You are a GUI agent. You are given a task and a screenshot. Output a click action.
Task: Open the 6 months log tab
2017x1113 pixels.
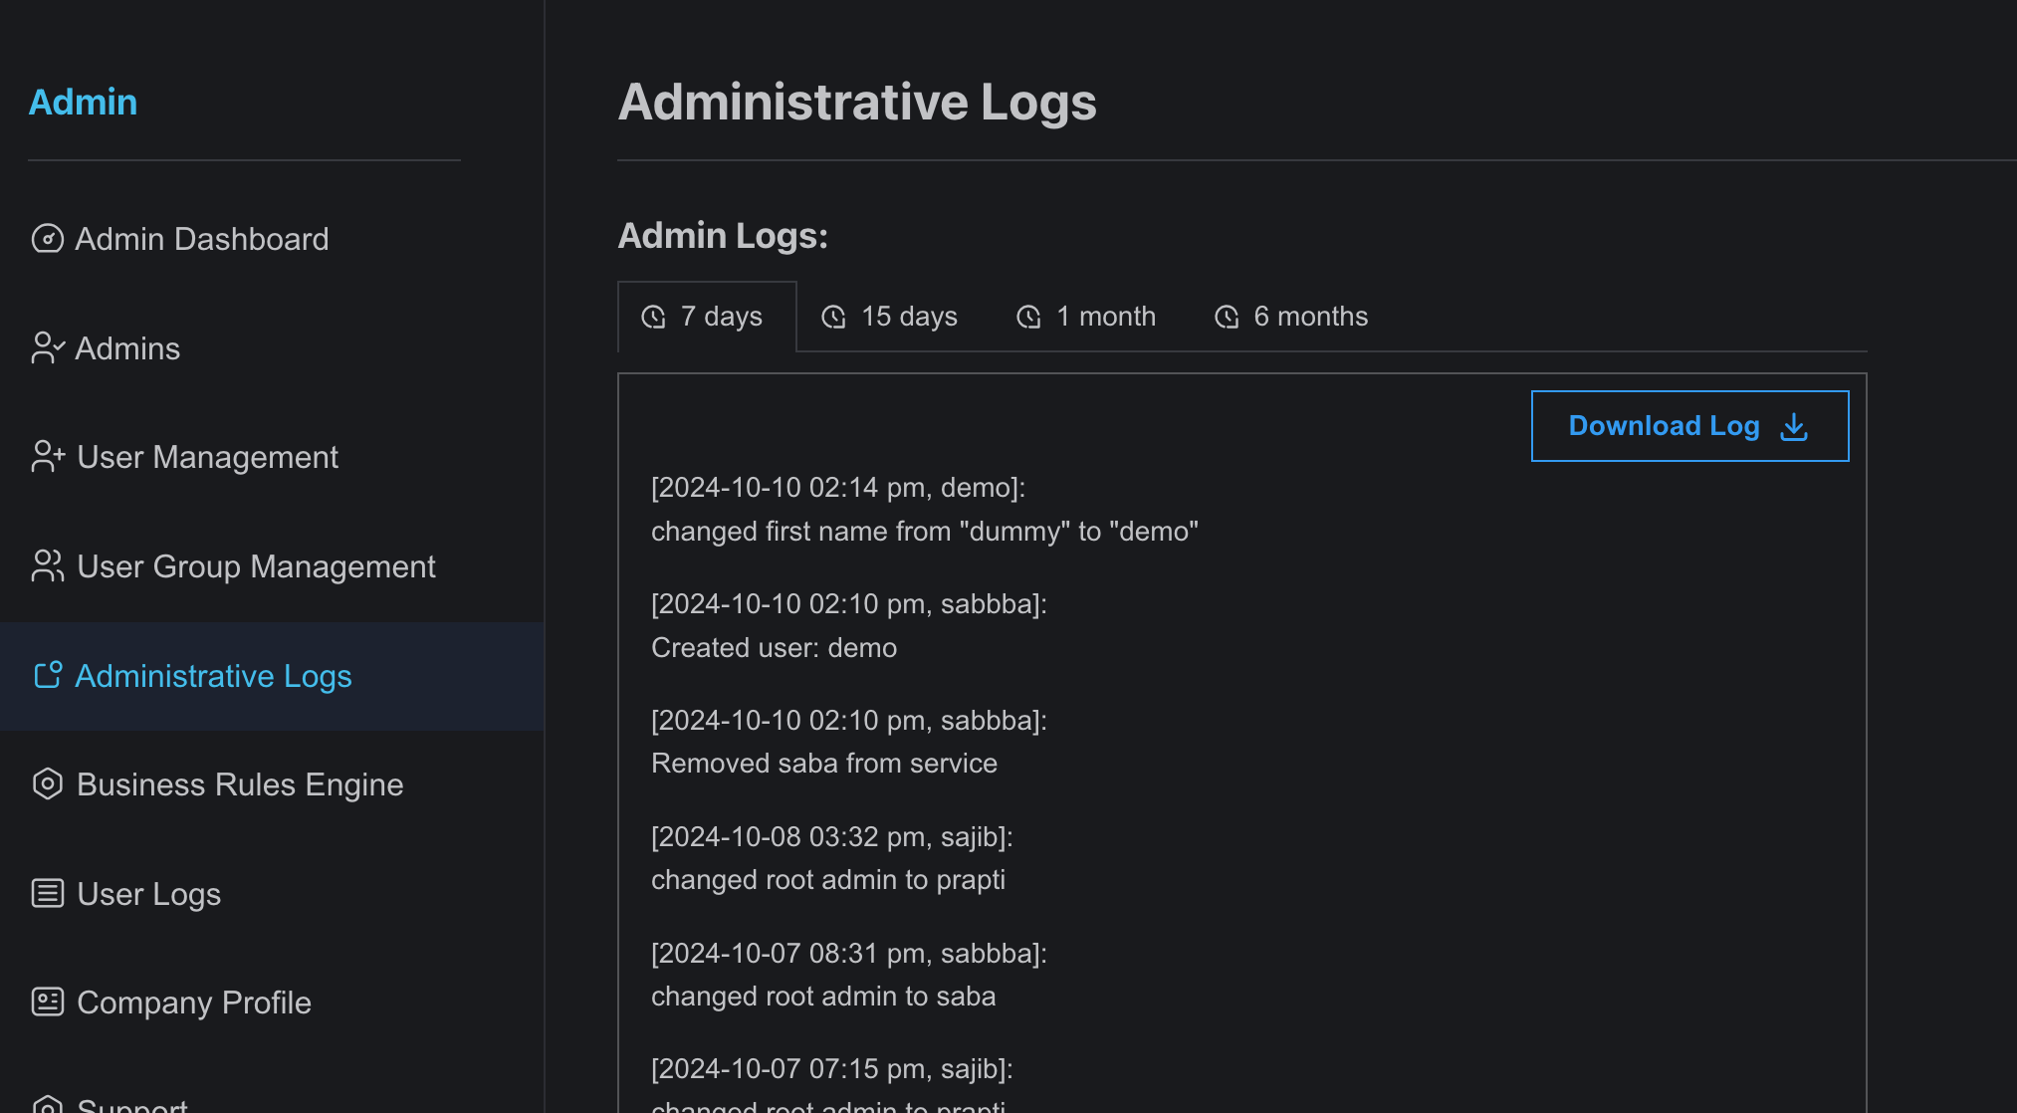(1290, 317)
